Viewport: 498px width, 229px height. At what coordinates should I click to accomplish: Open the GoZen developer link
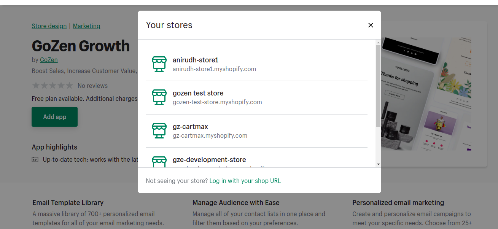coord(49,60)
